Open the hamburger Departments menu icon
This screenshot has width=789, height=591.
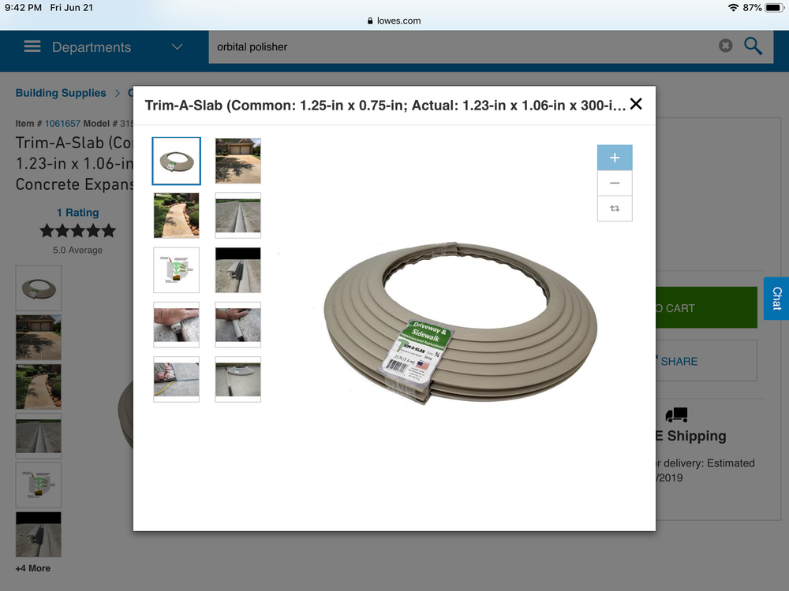click(x=32, y=46)
